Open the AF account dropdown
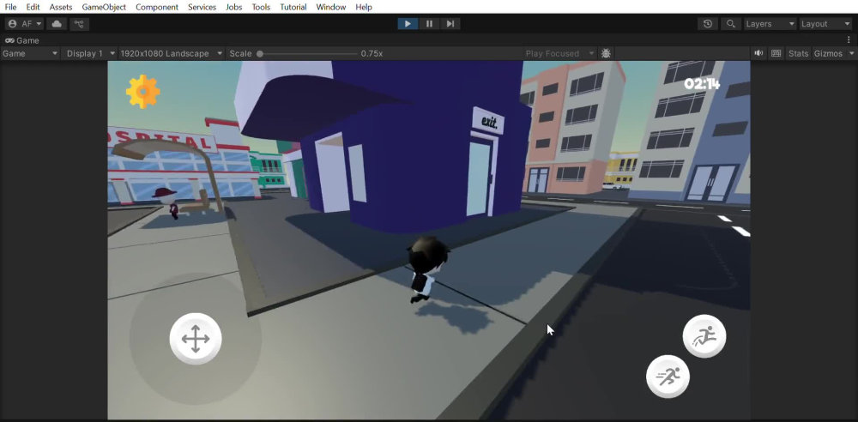 pos(25,24)
